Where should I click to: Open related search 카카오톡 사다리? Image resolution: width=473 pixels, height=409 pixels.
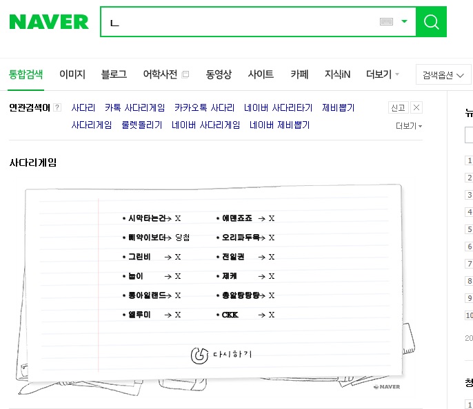pos(204,108)
